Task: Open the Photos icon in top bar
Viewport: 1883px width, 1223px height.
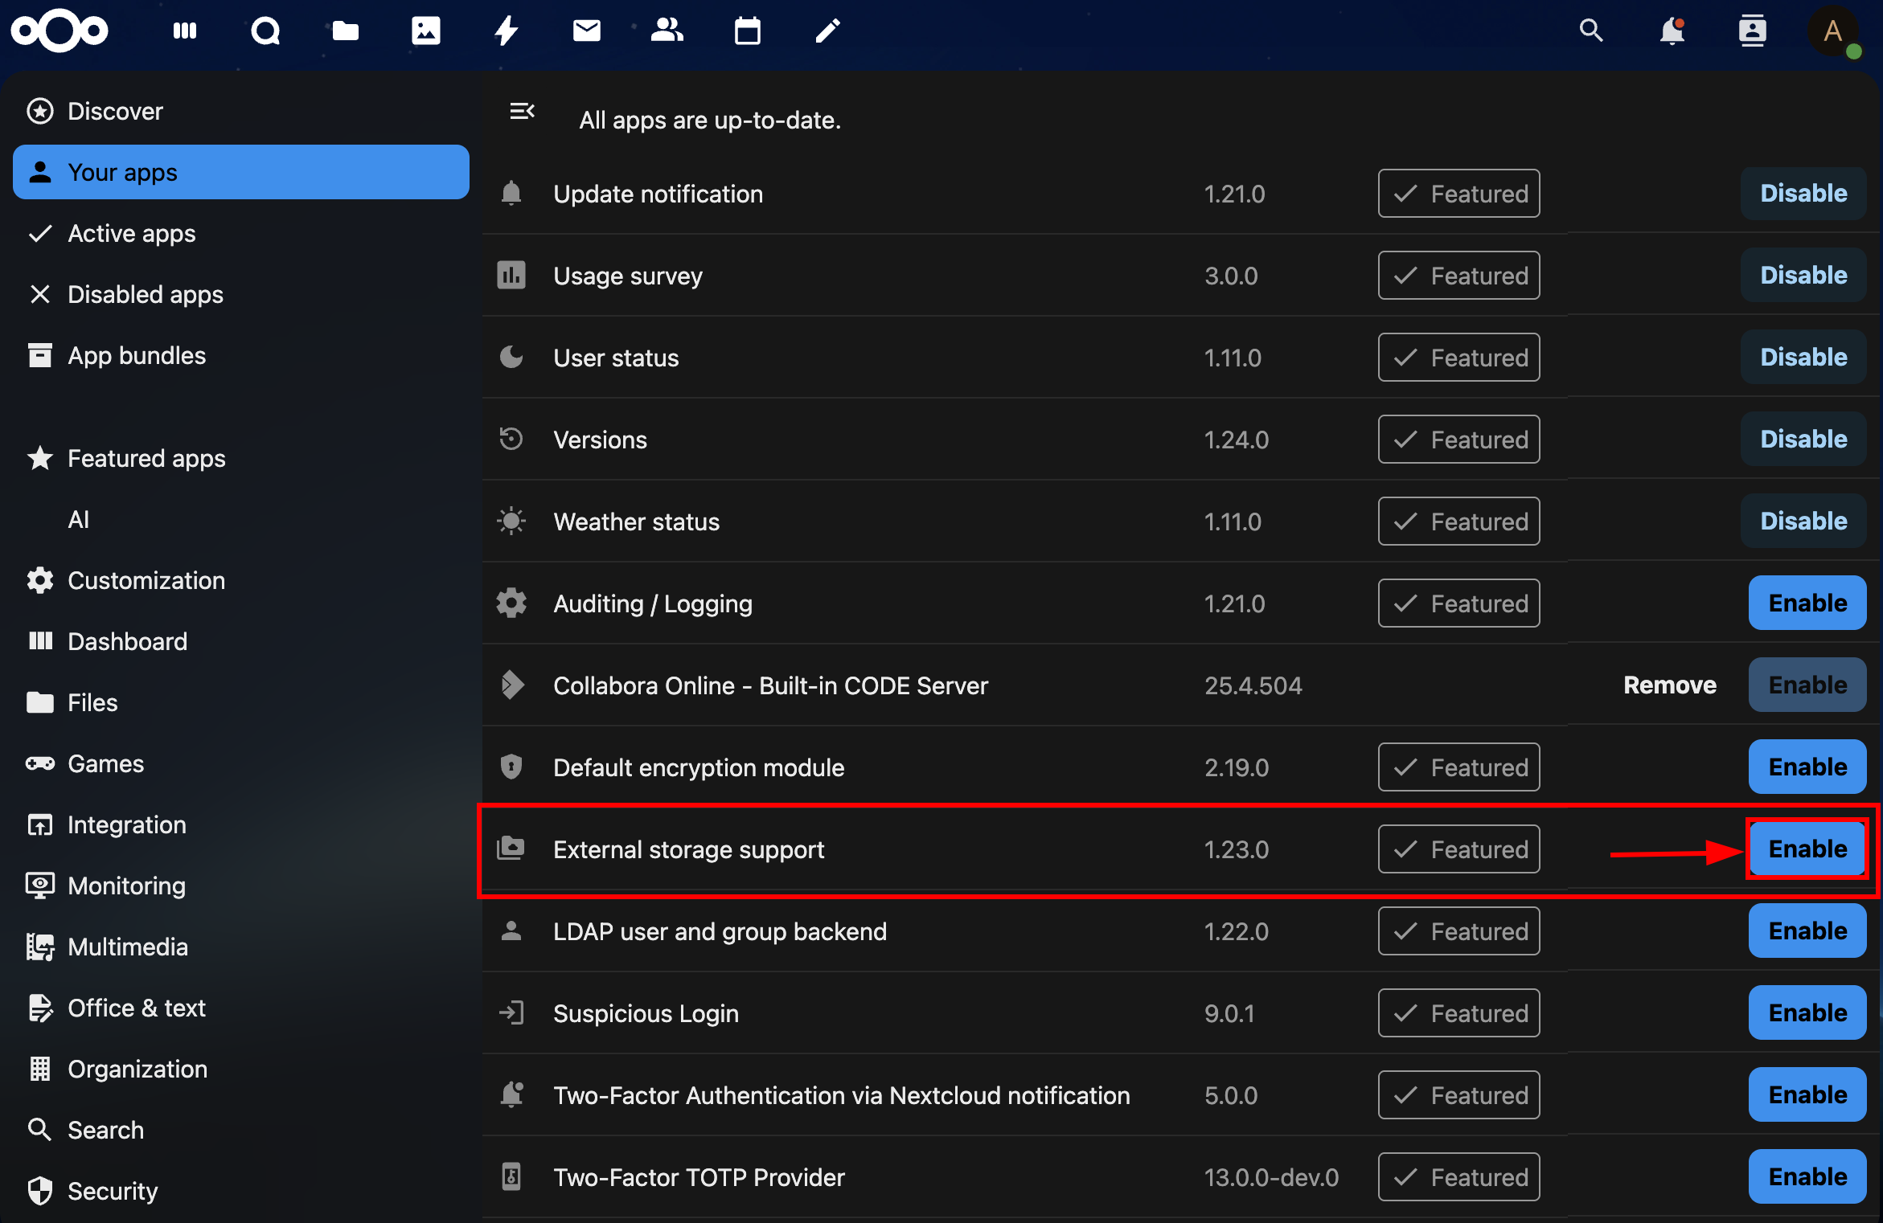Action: tap(426, 31)
